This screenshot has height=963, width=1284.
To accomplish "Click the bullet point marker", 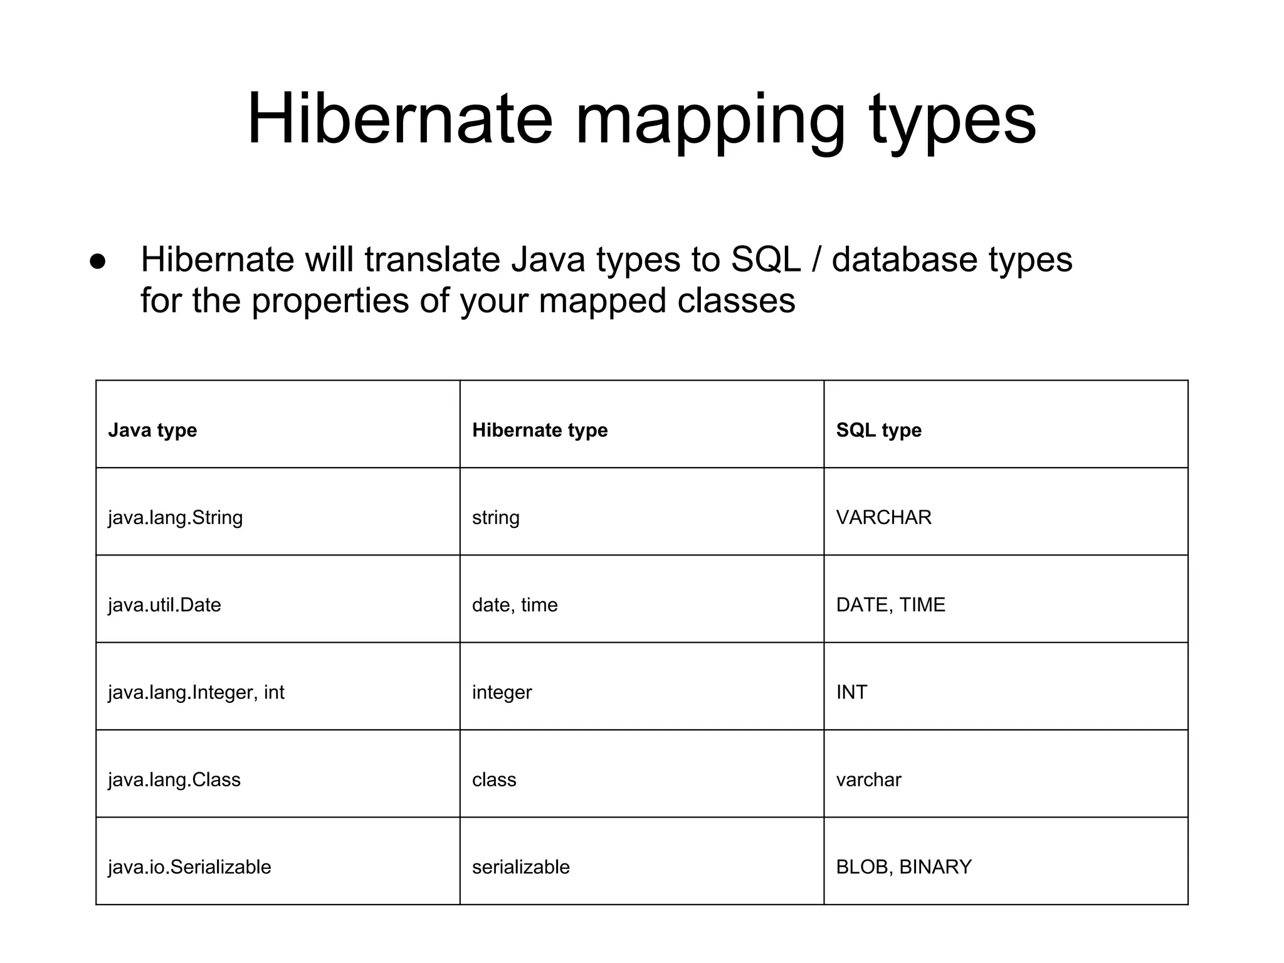I will pyautogui.click(x=97, y=261).
